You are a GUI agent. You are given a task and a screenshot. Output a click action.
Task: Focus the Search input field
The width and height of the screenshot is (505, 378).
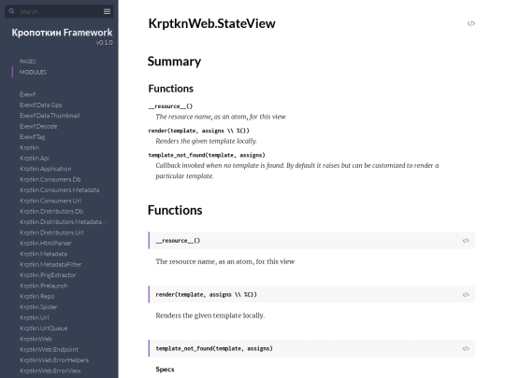coord(60,11)
